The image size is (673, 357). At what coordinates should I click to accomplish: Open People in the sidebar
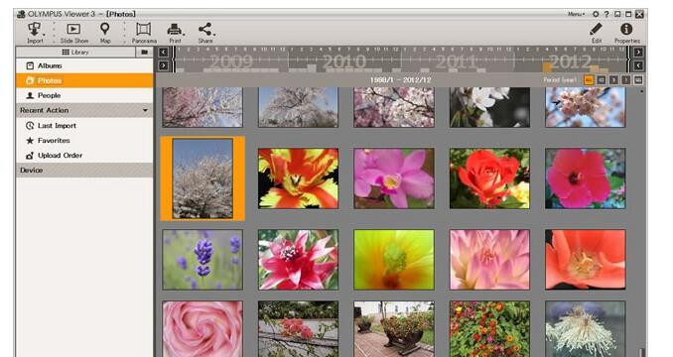tap(84, 95)
